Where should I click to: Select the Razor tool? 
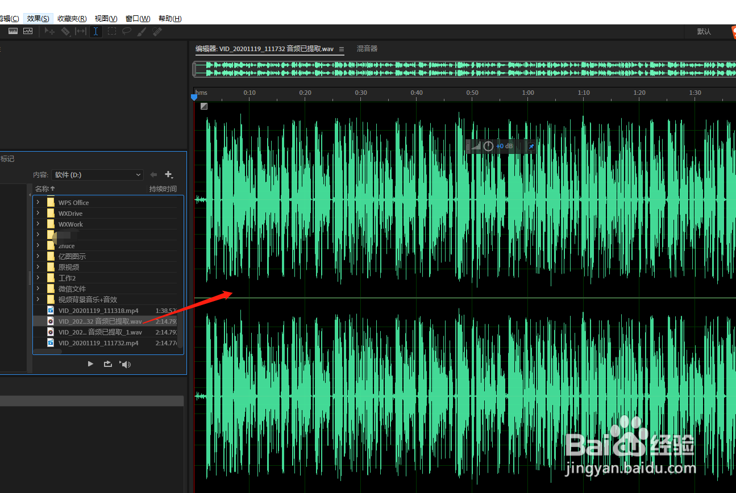click(65, 31)
